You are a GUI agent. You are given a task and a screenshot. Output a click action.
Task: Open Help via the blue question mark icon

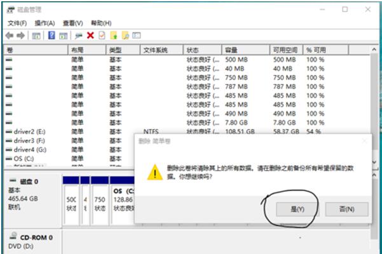tap(51, 36)
